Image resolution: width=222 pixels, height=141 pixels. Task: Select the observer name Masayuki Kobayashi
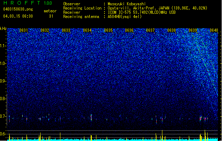127,4
